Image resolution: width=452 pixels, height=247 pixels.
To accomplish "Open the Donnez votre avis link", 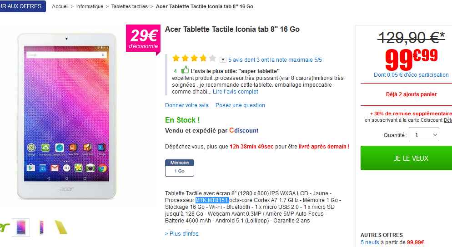I will pos(186,105).
